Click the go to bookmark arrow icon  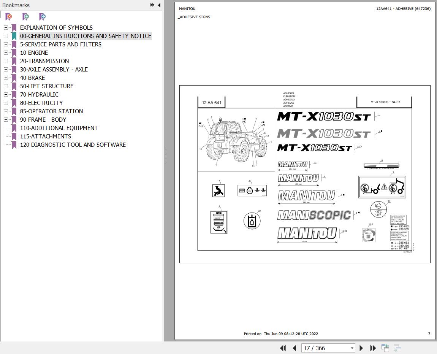42,17
